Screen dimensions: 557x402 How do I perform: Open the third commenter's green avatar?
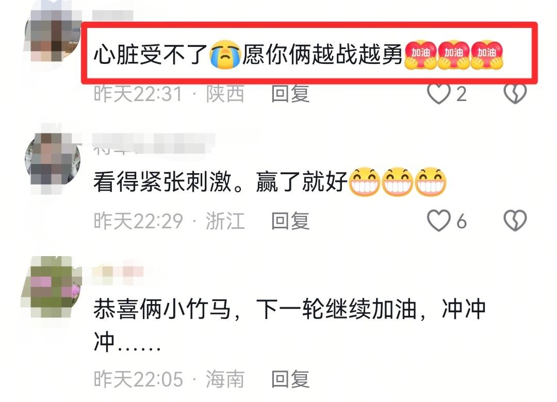[53, 286]
